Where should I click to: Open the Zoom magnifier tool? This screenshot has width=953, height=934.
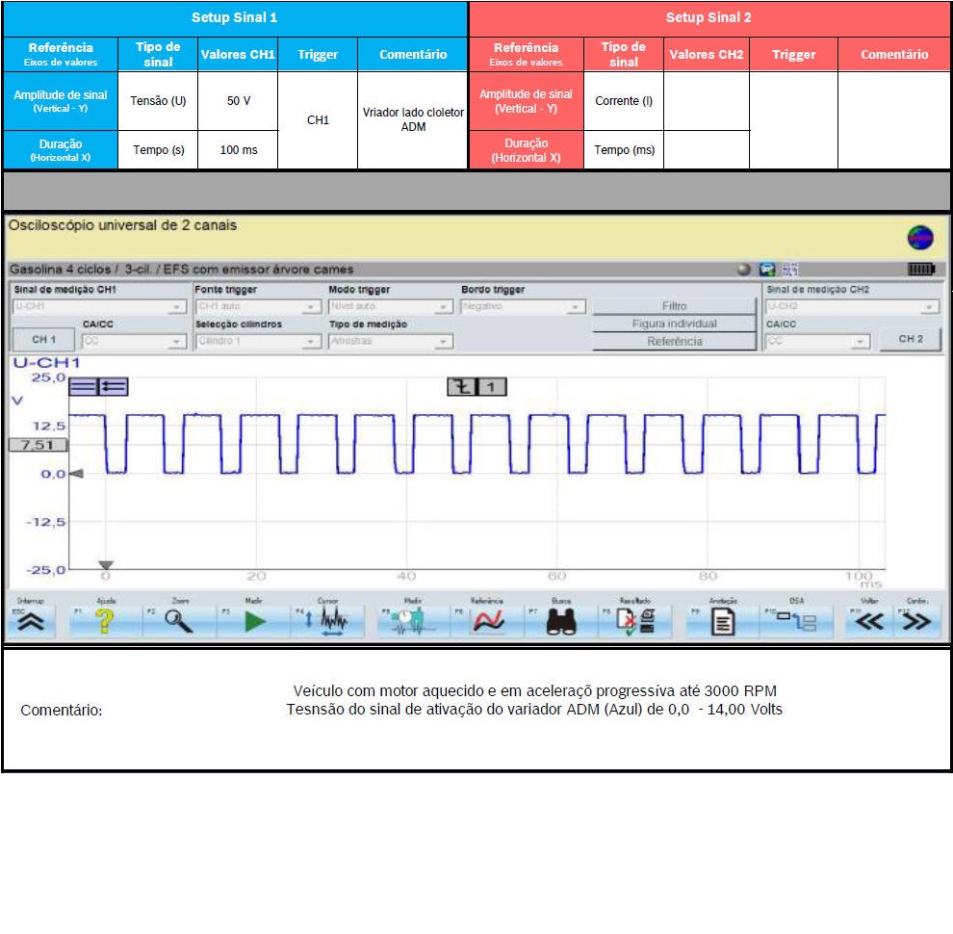[179, 622]
